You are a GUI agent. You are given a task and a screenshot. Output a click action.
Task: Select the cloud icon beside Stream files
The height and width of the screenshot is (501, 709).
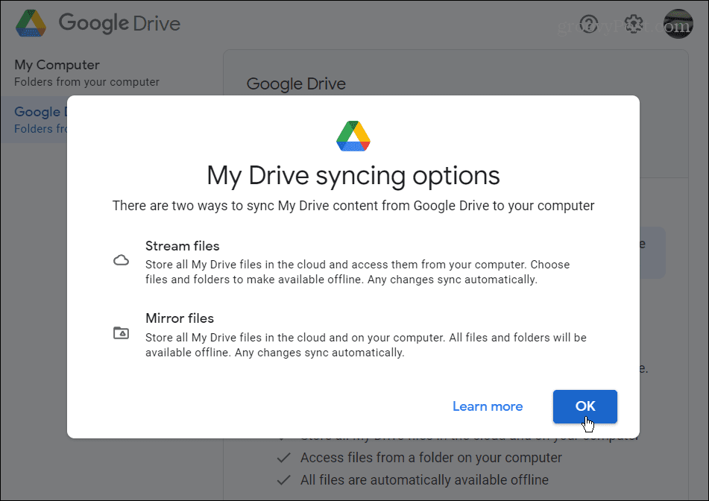[122, 259]
